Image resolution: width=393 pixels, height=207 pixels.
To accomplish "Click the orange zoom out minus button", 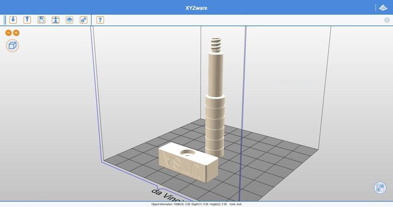I will tap(8, 33).
